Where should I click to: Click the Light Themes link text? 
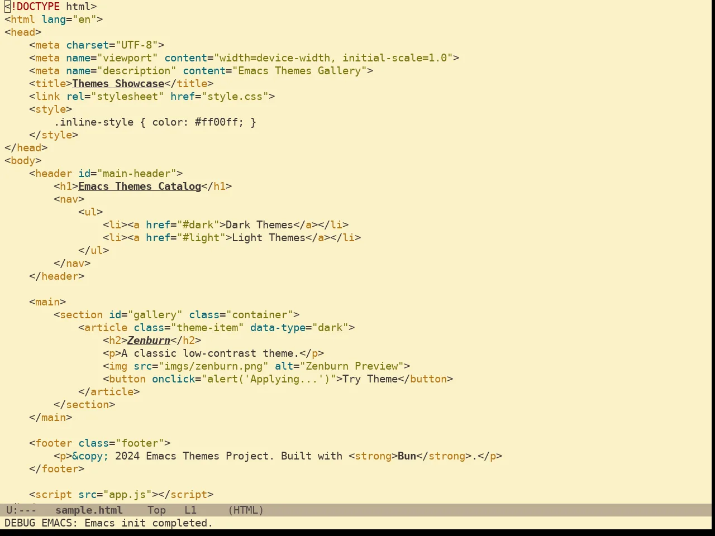[x=269, y=238]
